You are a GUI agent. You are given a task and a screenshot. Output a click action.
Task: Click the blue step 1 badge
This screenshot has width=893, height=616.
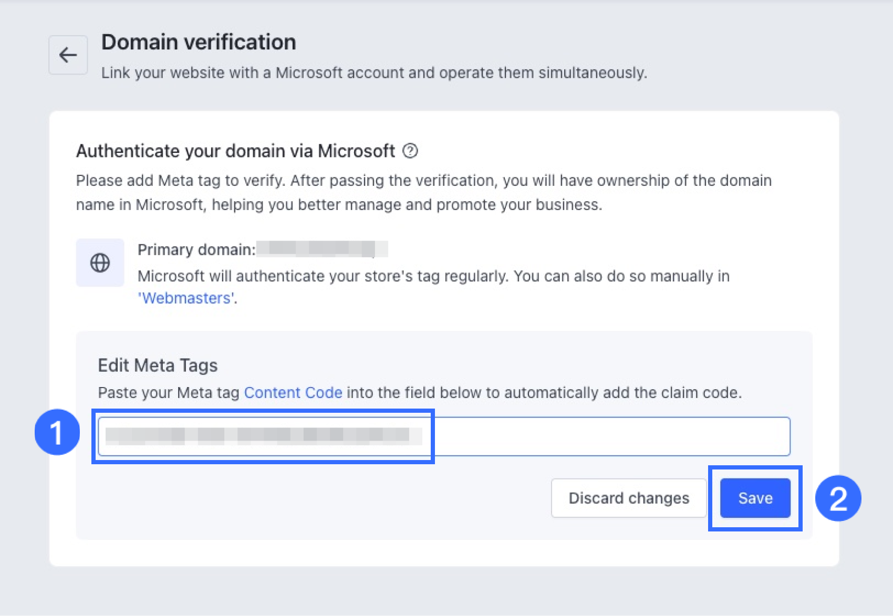(57, 432)
